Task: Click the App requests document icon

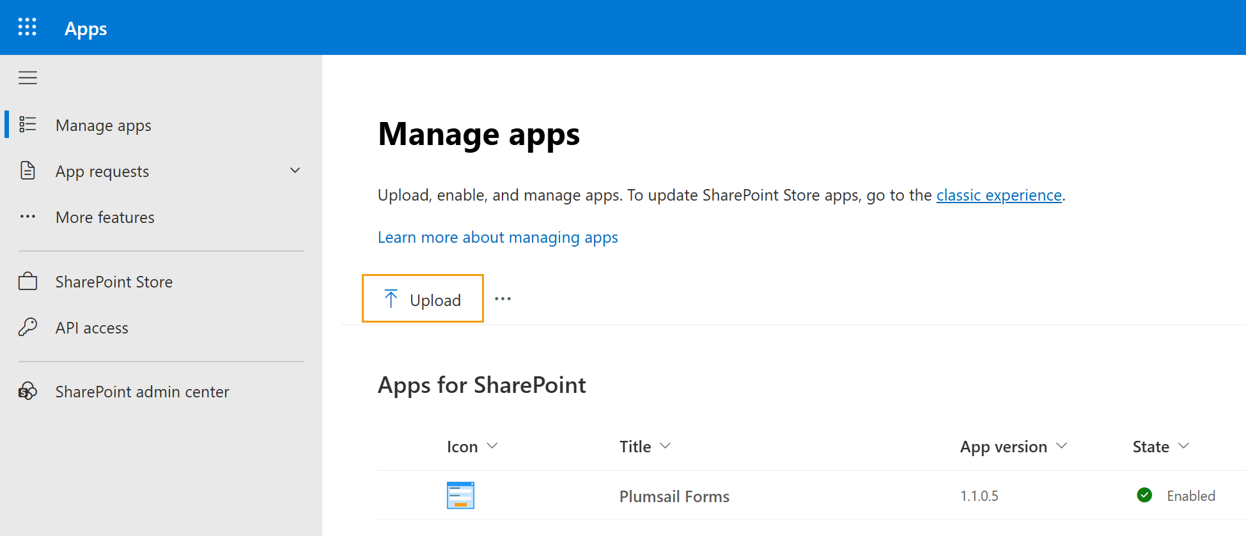Action: point(27,171)
